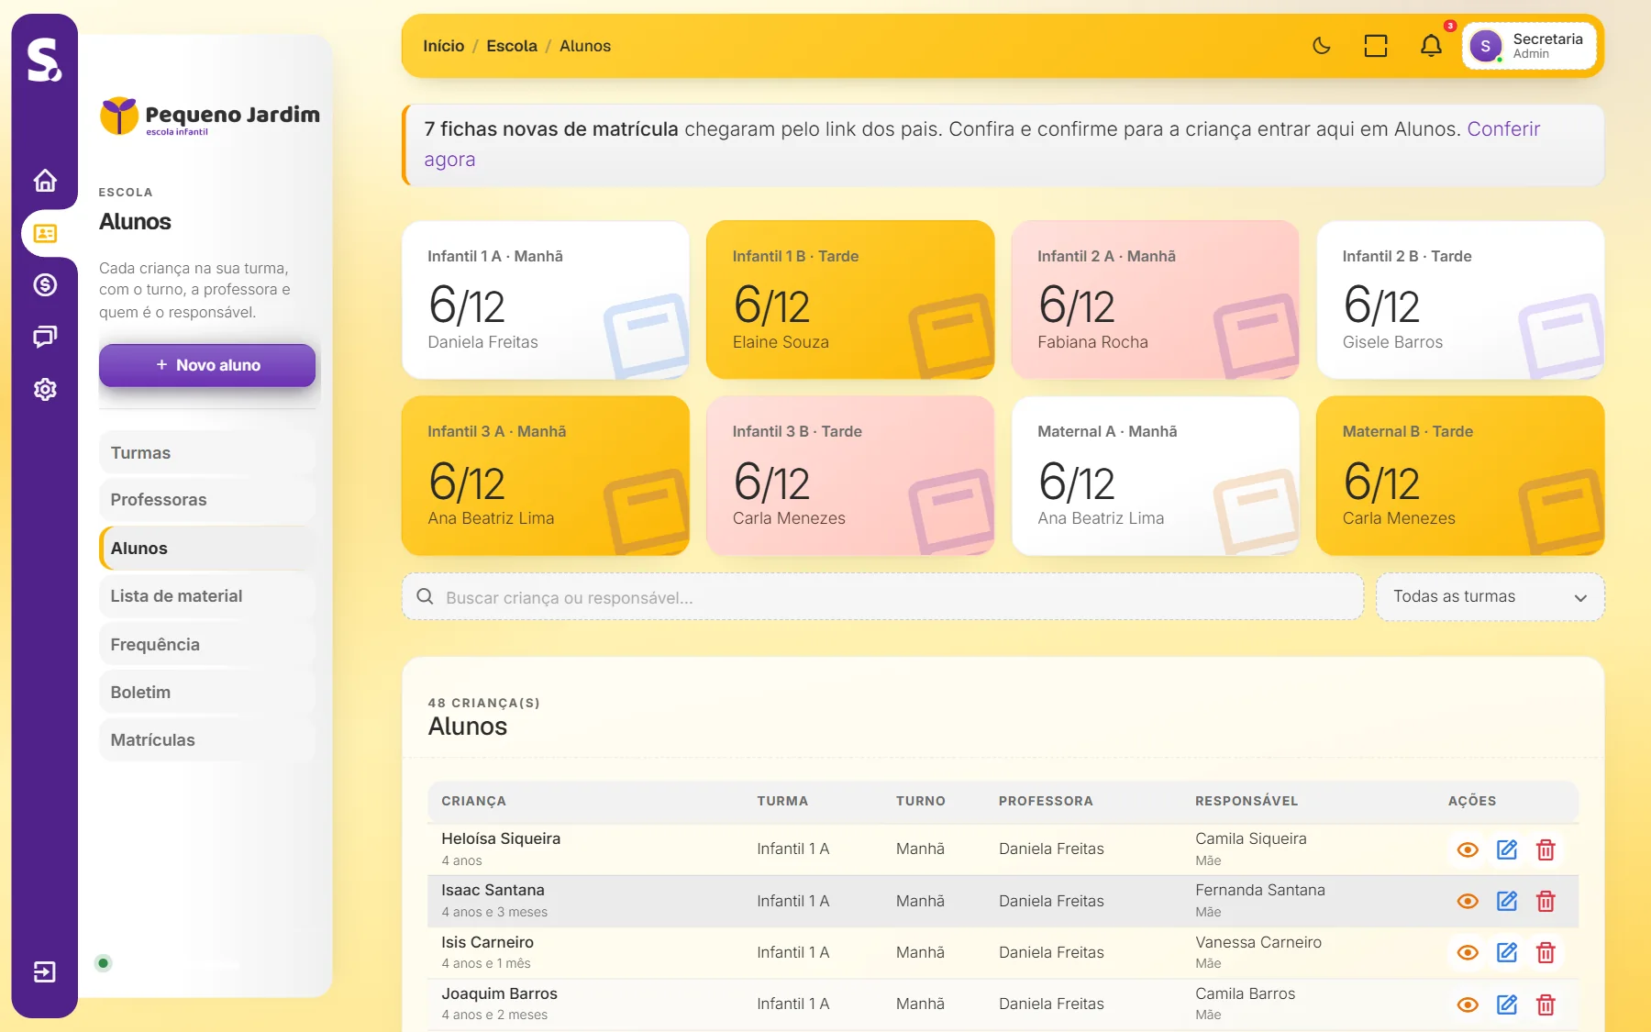View Joaquim Barros's details via eye icon

pos(1468,1004)
